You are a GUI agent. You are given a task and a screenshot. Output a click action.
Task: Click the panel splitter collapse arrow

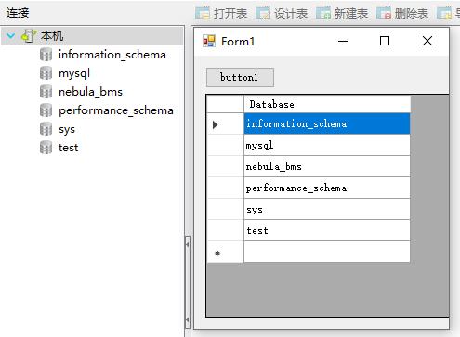tap(188, 244)
